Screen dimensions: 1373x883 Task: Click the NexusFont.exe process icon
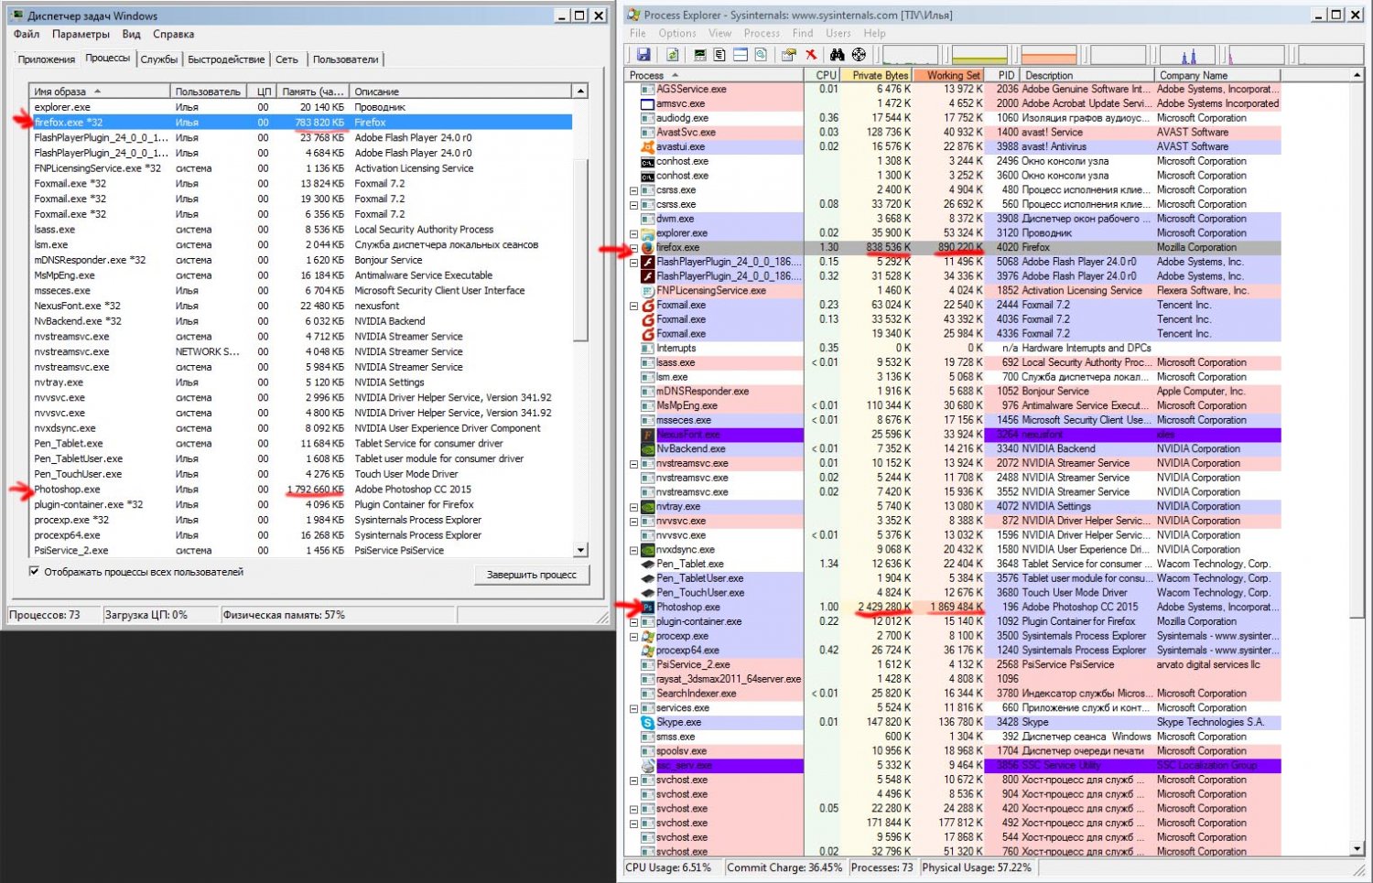[648, 435]
